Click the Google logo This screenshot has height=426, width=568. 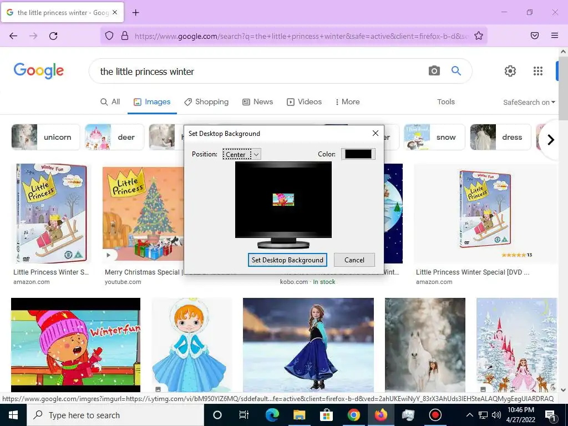tap(39, 70)
